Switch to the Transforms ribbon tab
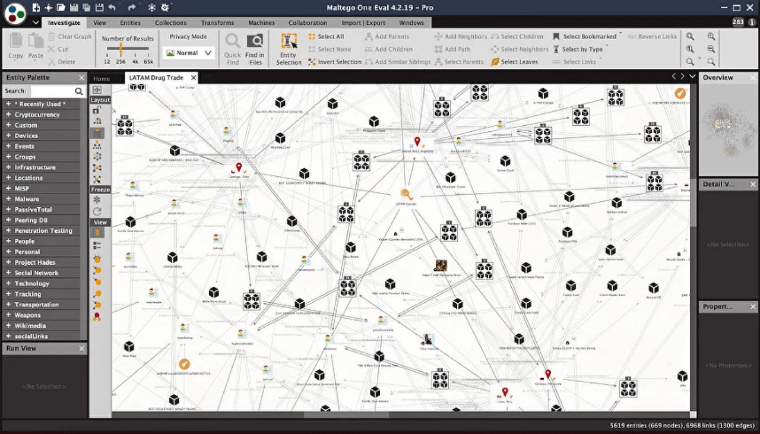 [x=217, y=22]
